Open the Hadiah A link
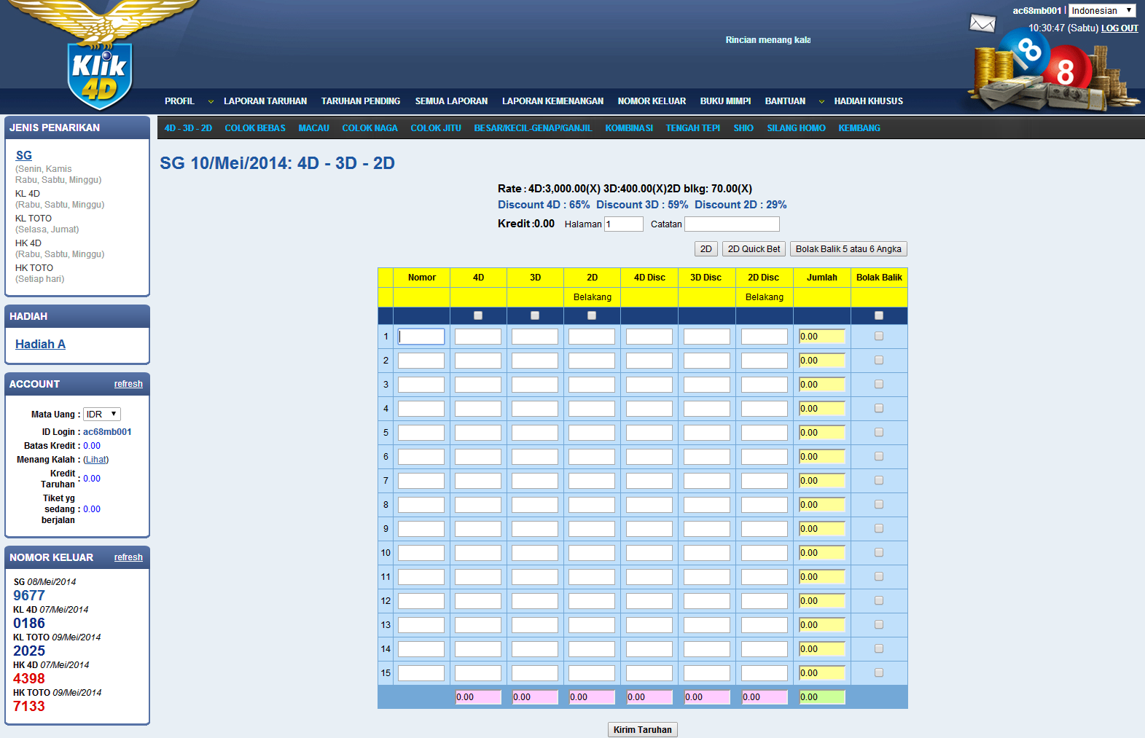This screenshot has width=1145, height=738. 40,344
